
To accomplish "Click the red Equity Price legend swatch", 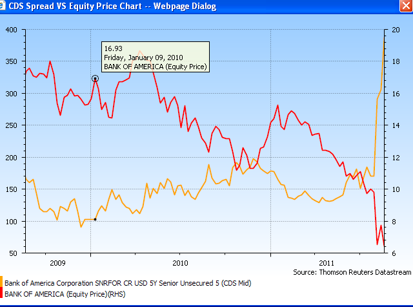I will [2, 293].
